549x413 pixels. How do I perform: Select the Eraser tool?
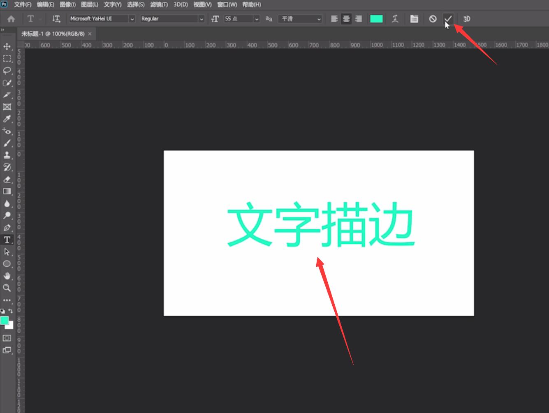coord(7,179)
